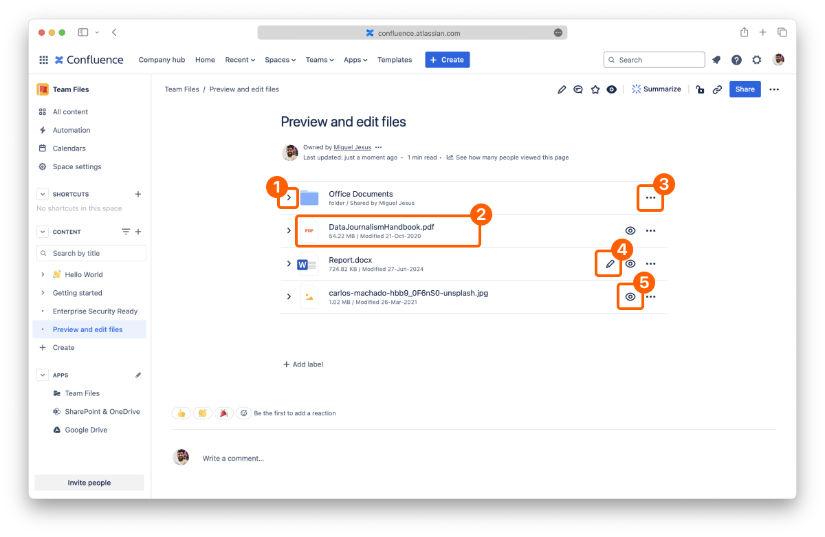Expand the Hello World page tree item
Viewport: 825px width, 537px height.
coord(43,274)
